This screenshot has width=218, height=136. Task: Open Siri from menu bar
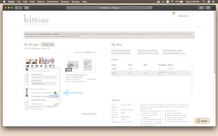click(x=209, y=2)
